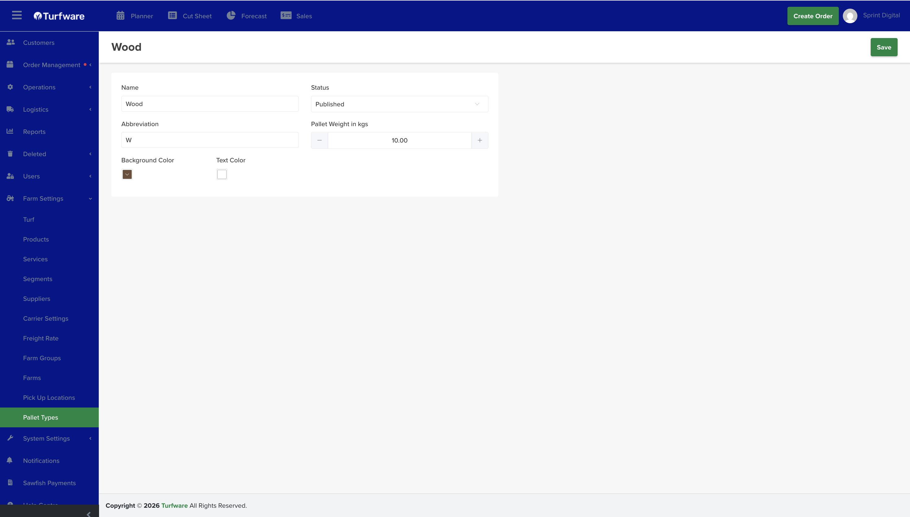Viewport: 910px width, 517px height.
Task: Click the Sprint Digital username
Action: 881,15
